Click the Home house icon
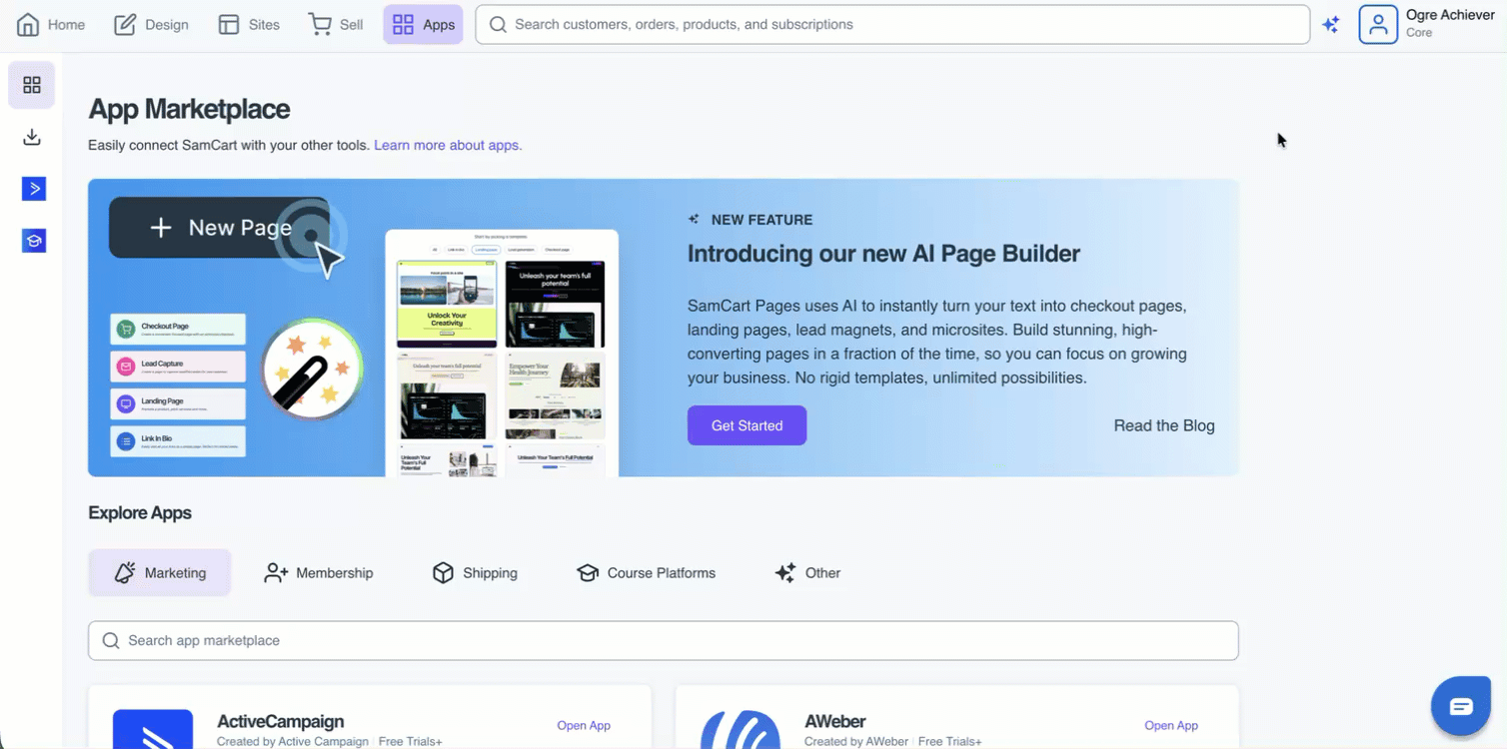The height and width of the screenshot is (749, 1507). point(28,25)
